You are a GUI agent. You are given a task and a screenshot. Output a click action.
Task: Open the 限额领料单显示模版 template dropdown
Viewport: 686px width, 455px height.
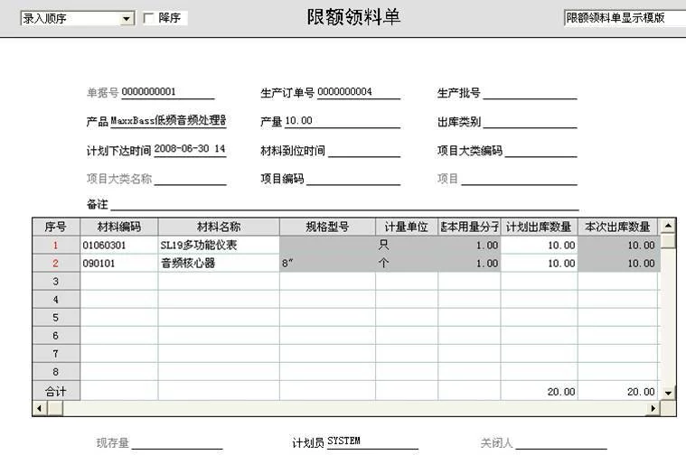(625, 18)
